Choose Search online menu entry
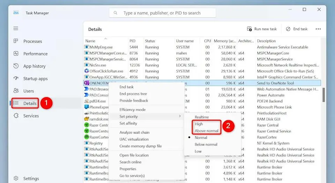The width and height of the screenshot is (335, 183). [130, 162]
